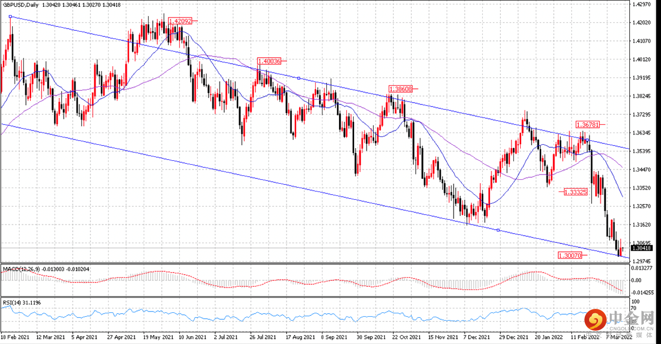Viewport: 661px width, 344px height.
Task: Click the upper trendline middle handle near 17 Aug 2021
Action: (299, 78)
